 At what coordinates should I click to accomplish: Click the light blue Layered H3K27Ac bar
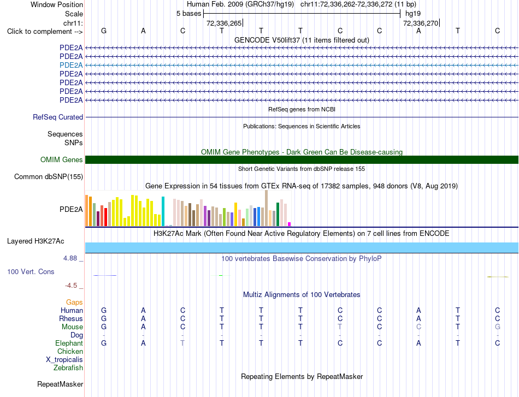tap(302, 247)
